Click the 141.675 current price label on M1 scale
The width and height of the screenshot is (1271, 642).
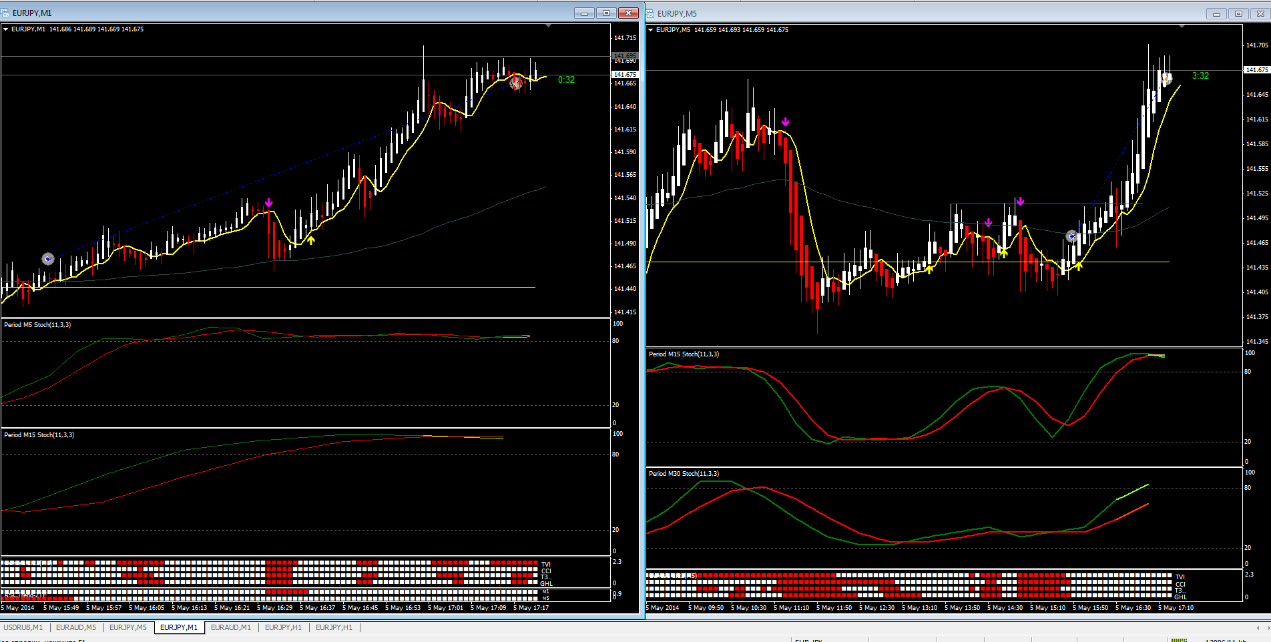click(x=625, y=75)
